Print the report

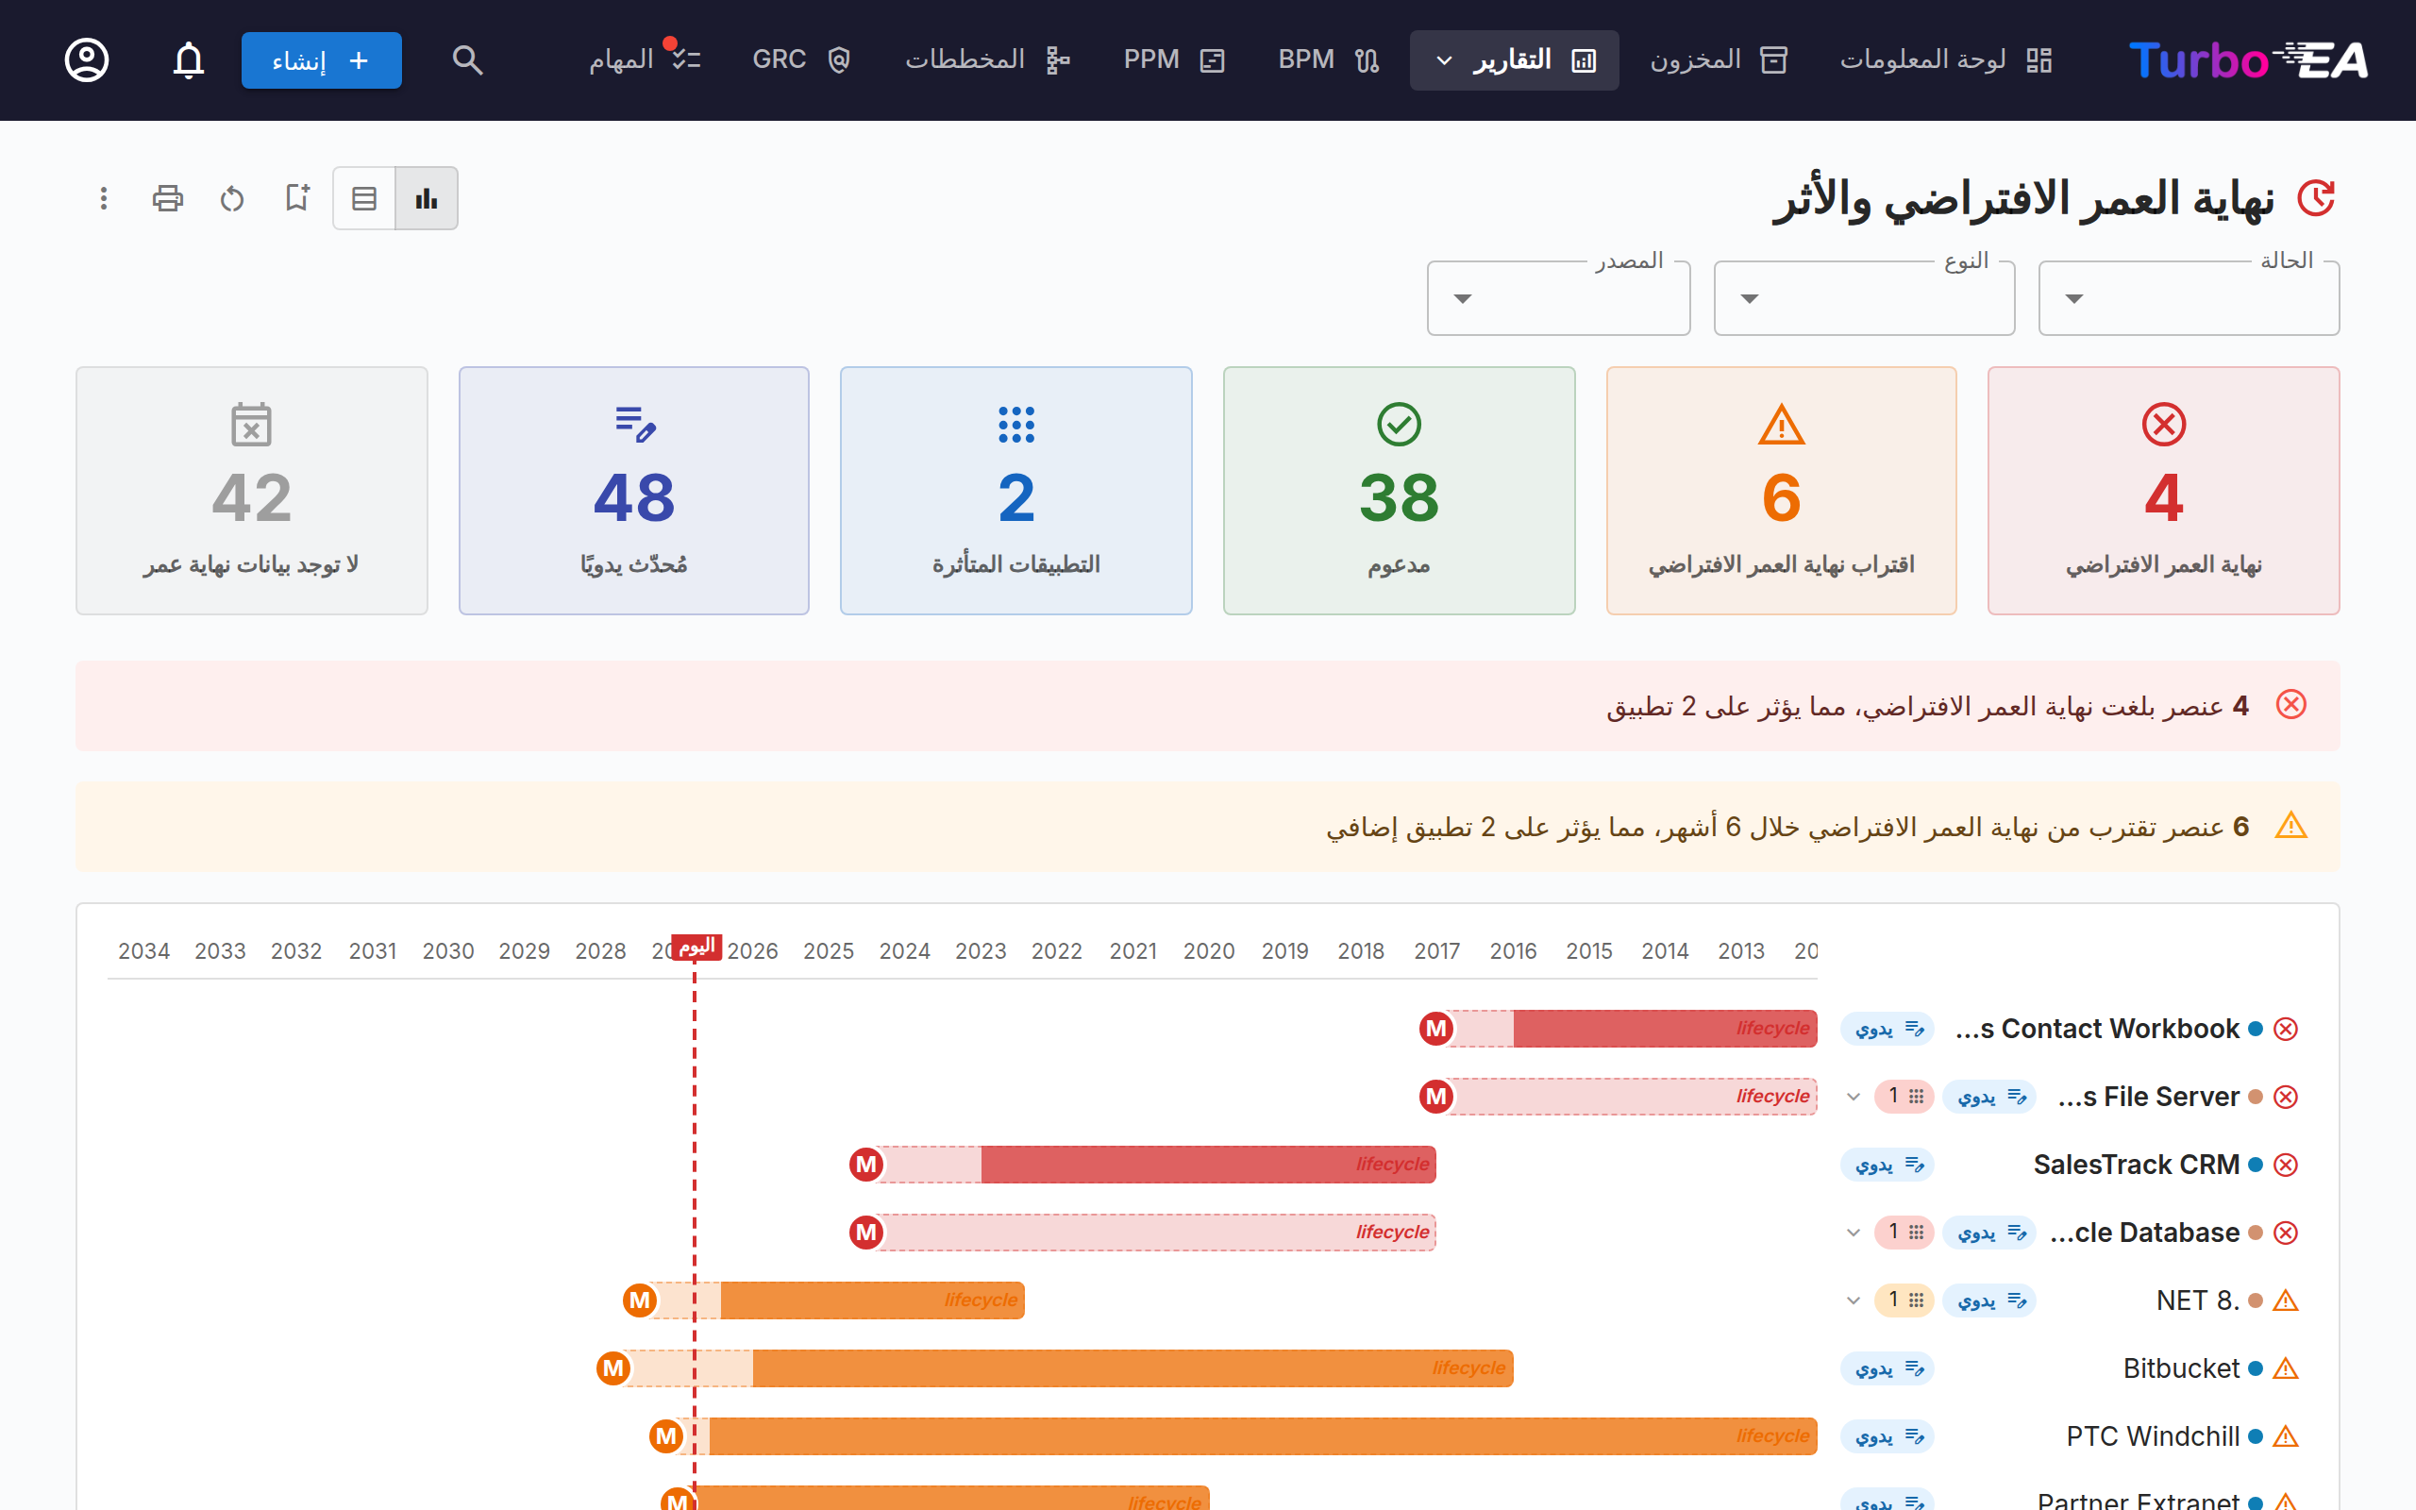pos(168,198)
